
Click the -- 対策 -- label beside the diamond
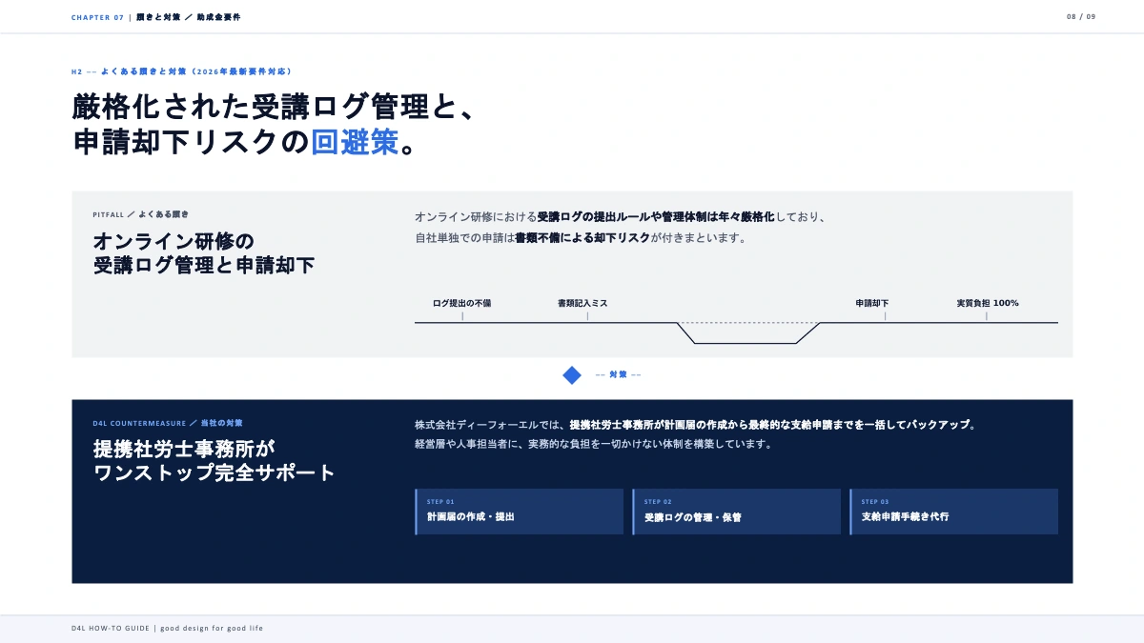(x=618, y=375)
